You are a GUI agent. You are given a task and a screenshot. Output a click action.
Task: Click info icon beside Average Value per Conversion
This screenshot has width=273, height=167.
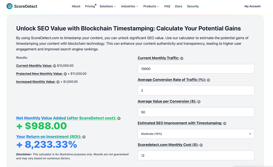(x=199, y=102)
